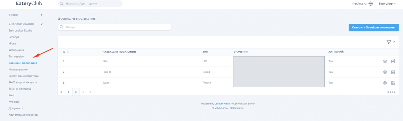Select Тип сервісу in sidebar
The height and width of the screenshot is (121, 403).
[16, 56]
